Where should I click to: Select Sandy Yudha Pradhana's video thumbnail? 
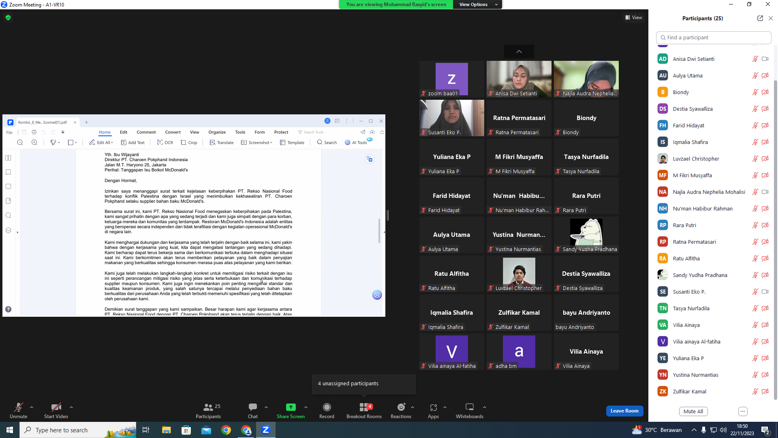586,235
